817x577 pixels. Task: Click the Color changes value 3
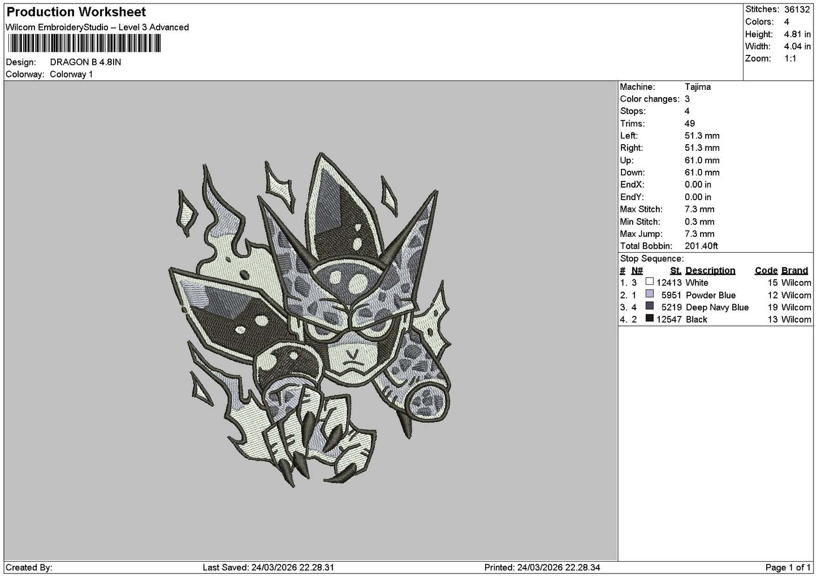(x=687, y=99)
